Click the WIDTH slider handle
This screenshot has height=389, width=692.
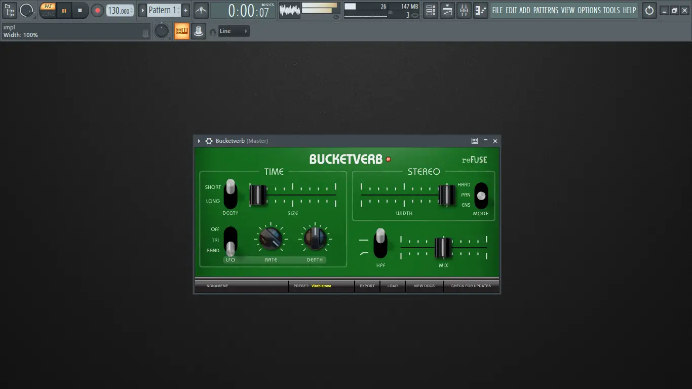[x=446, y=195]
